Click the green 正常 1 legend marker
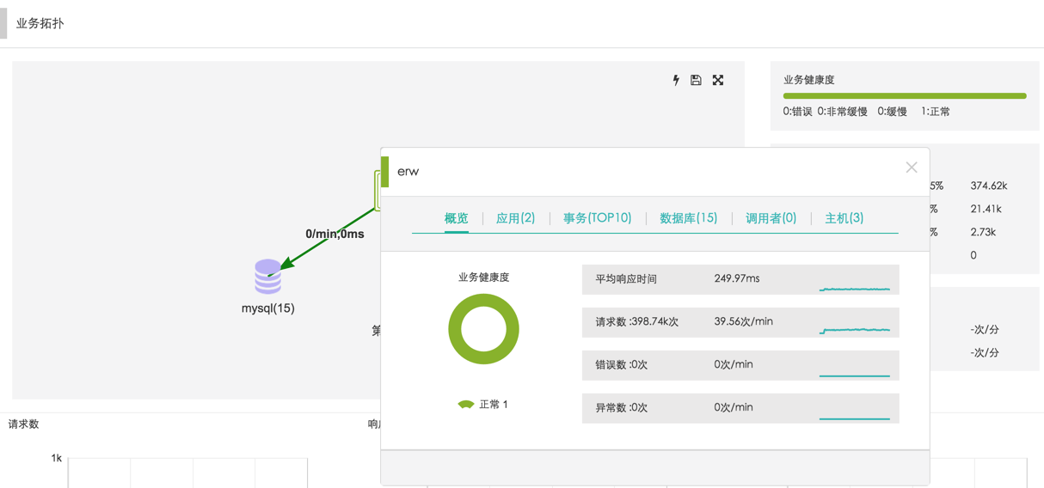The image size is (1044, 488). (466, 404)
